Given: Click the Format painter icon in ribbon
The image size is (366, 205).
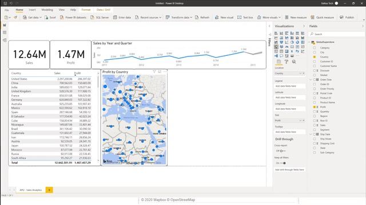Looking at the screenshot, I should tap(15, 17).
